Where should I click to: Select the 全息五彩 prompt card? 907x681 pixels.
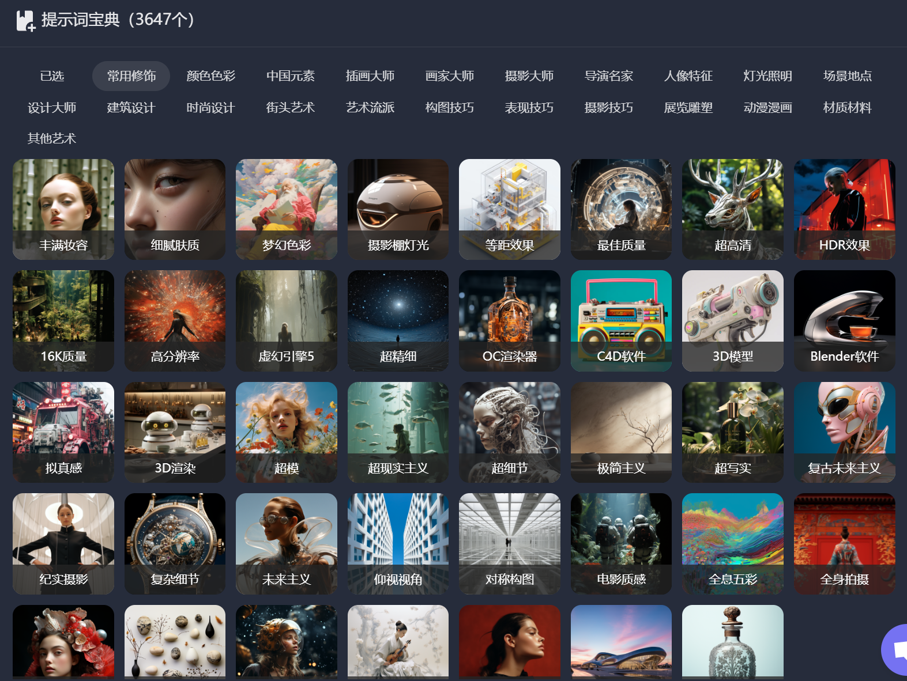732,543
